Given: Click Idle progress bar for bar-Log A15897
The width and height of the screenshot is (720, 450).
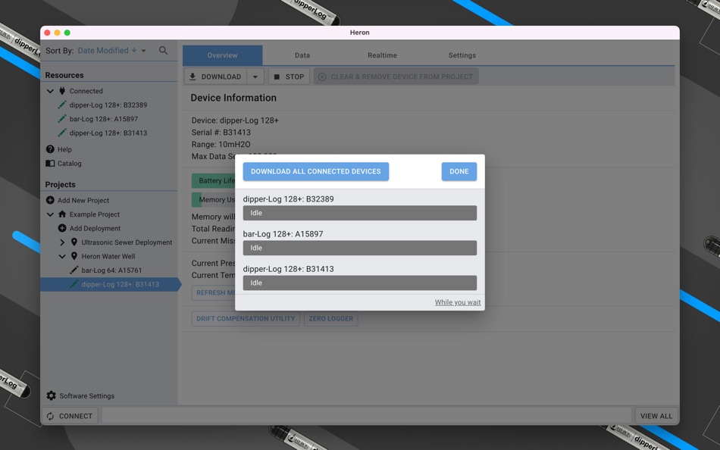Looking at the screenshot, I should click(x=360, y=248).
